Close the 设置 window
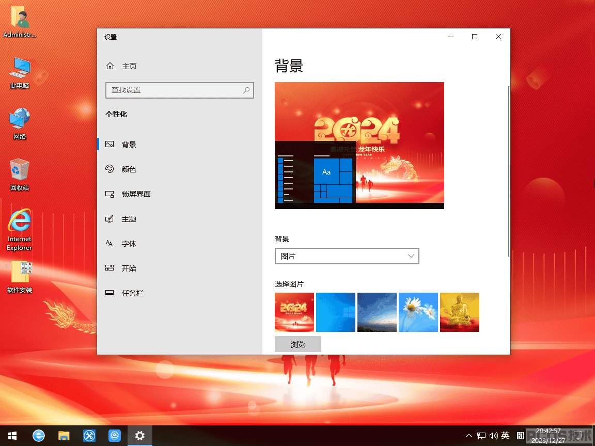The width and height of the screenshot is (595, 446). 498,37
